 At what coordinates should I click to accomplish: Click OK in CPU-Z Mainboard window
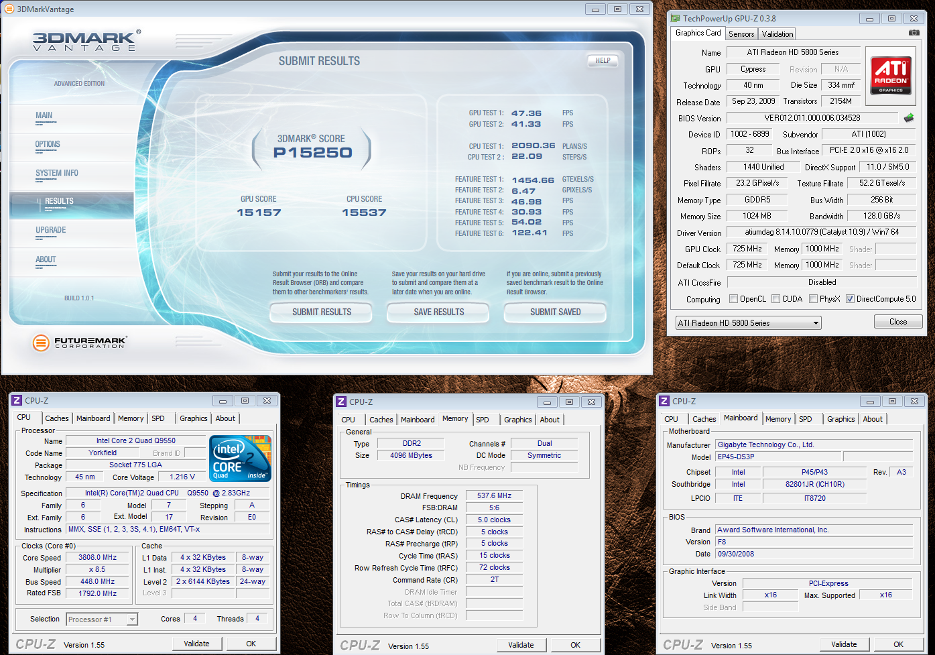point(898,644)
